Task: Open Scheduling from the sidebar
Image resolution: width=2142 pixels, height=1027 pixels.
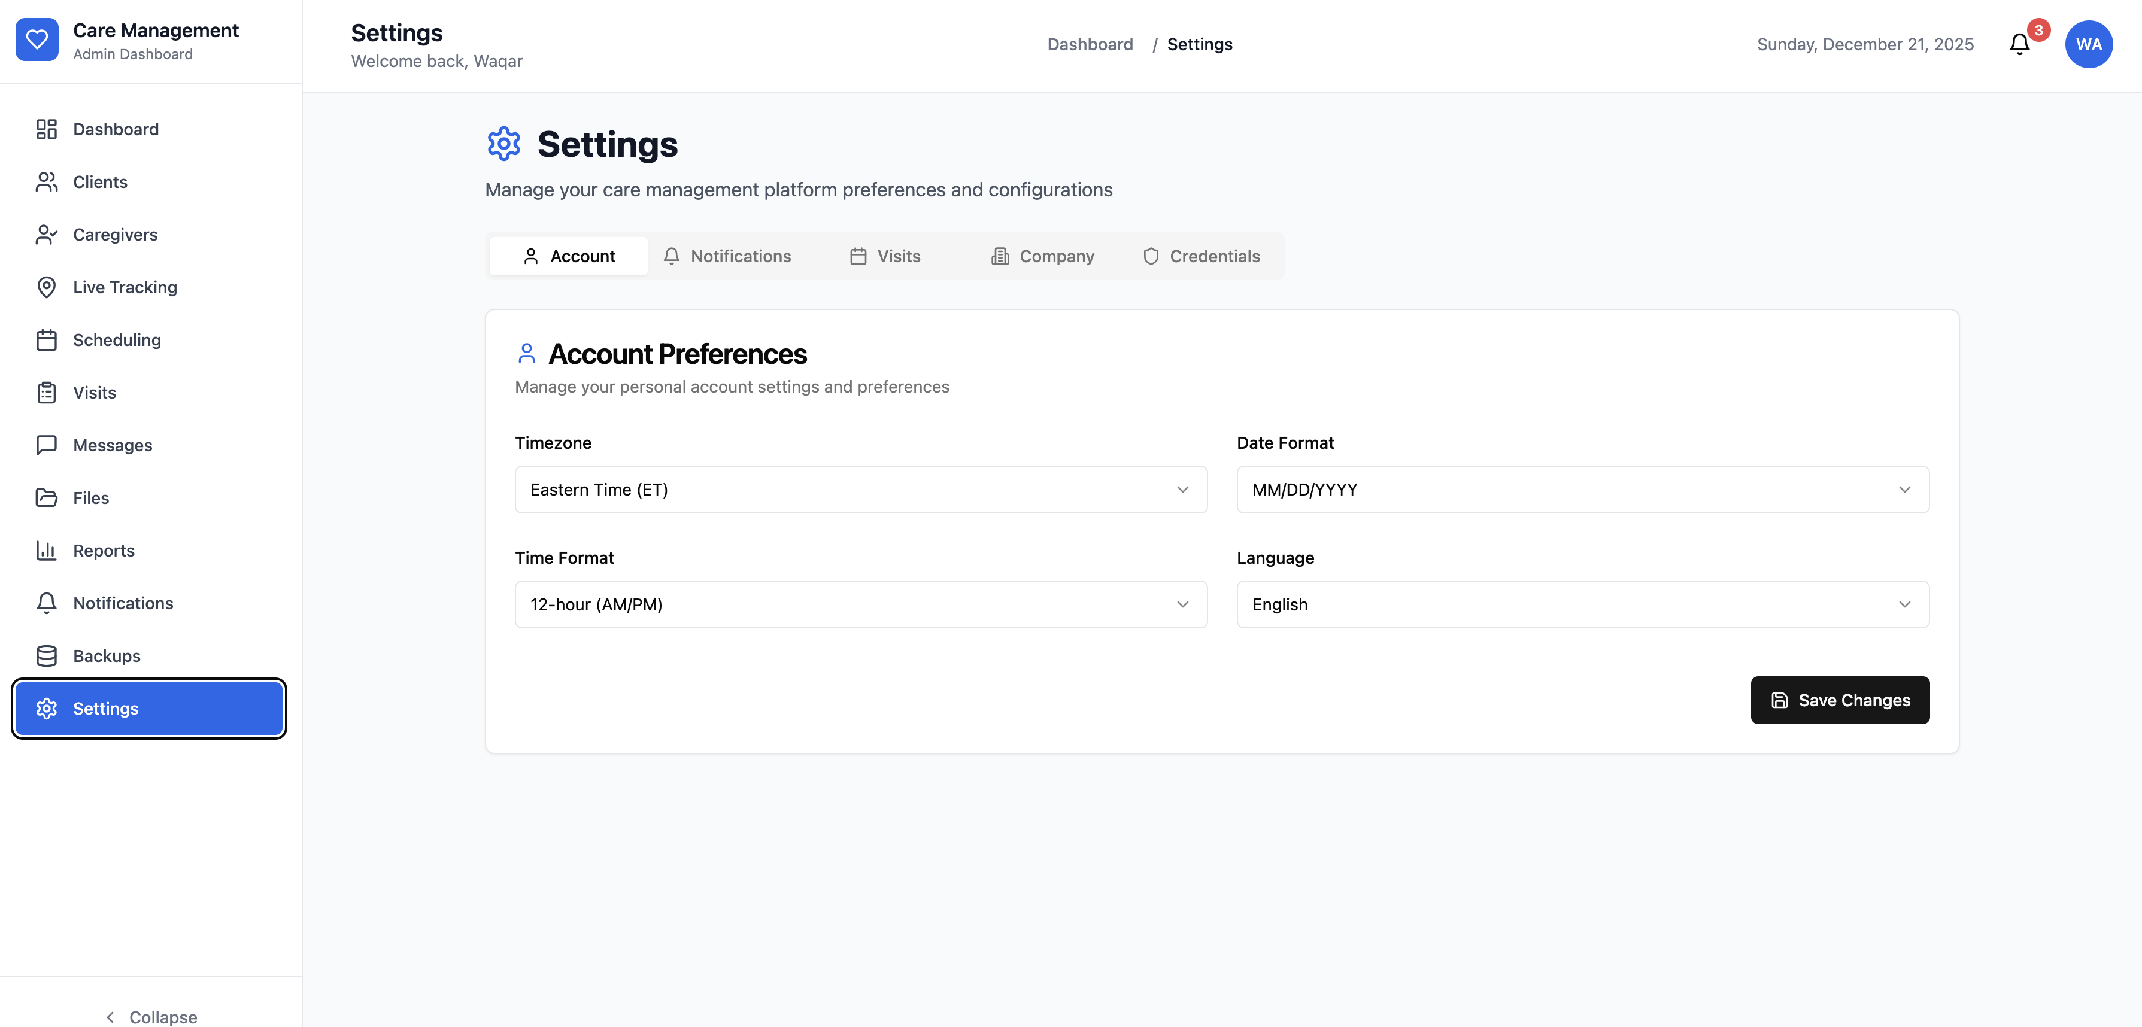Action: pyautogui.click(x=116, y=340)
